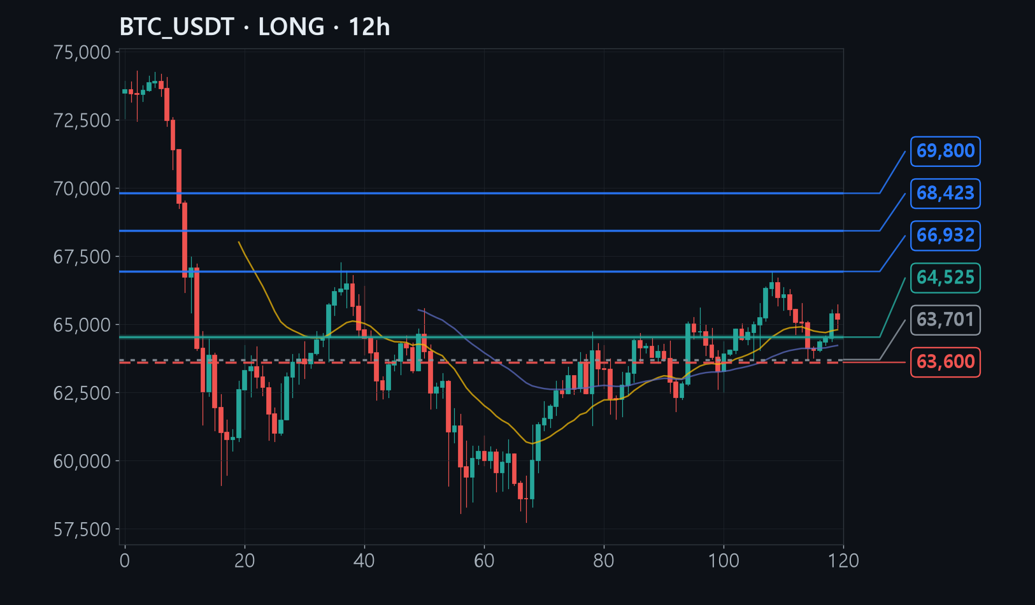Click the x-axis tick label 0

point(125,561)
